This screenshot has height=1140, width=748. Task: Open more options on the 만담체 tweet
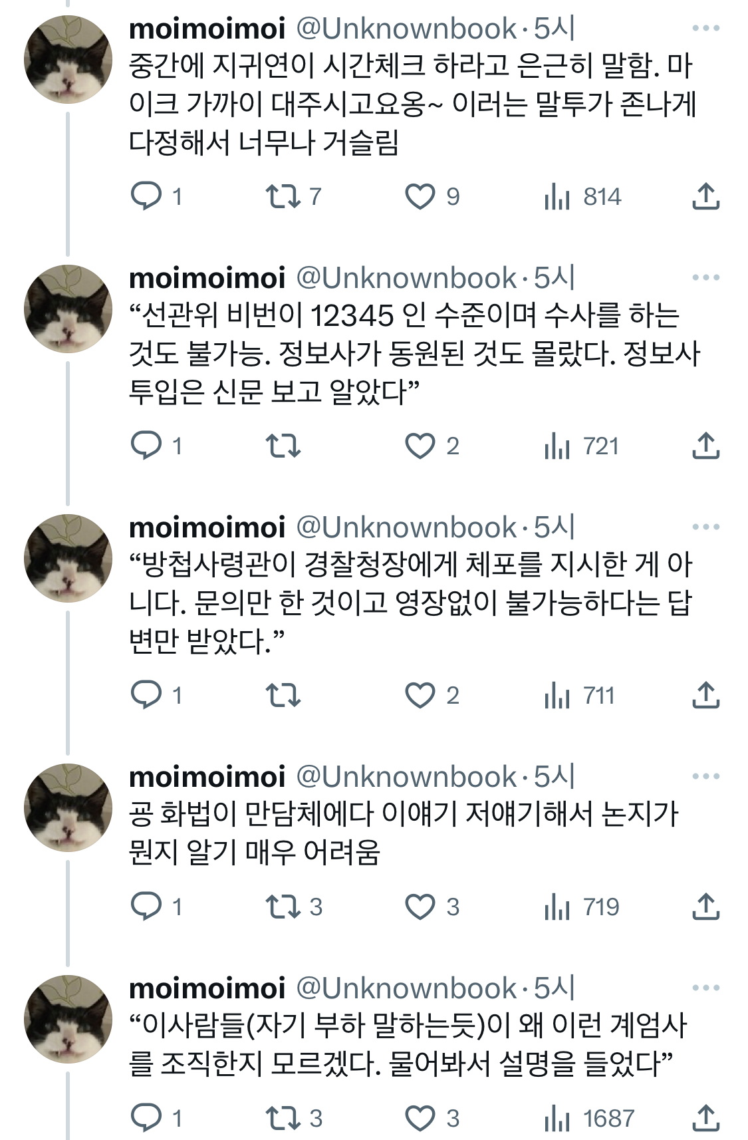pos(705,776)
